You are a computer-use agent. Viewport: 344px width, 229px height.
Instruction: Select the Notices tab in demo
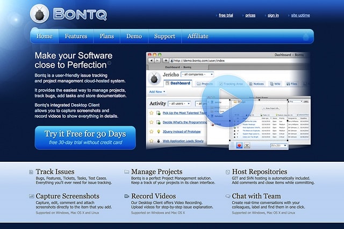(x=256, y=84)
